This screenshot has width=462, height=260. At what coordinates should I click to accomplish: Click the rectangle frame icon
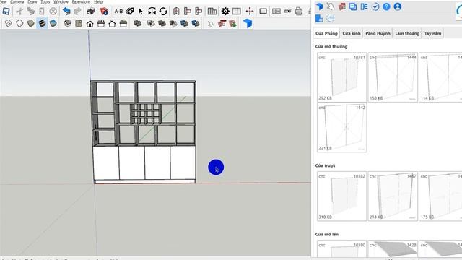[x=263, y=12]
